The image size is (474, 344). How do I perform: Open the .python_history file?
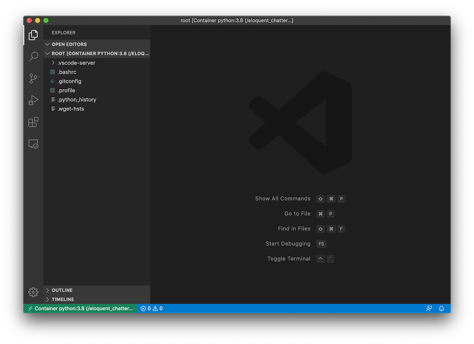pos(77,99)
